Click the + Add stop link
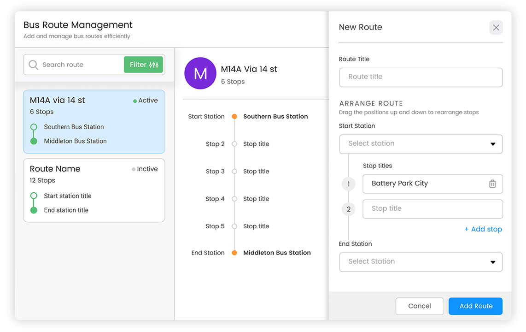 pyautogui.click(x=483, y=229)
